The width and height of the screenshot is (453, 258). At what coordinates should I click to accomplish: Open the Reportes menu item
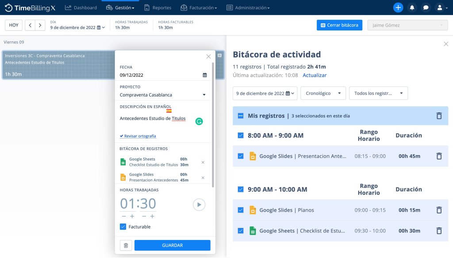coord(158,8)
